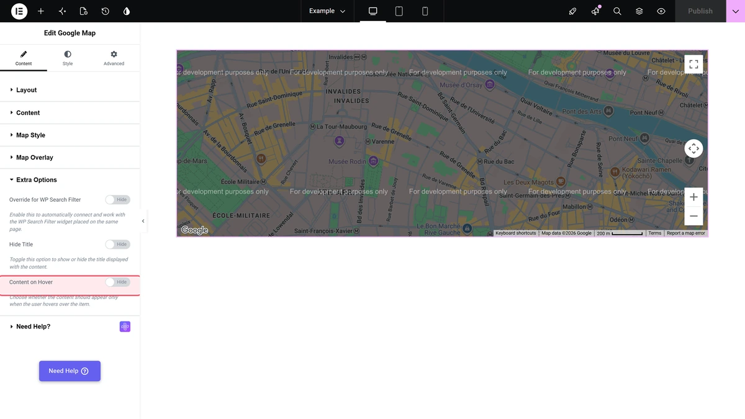Select the Musée d'Orsay map marker
745x419 pixels.
490,84
